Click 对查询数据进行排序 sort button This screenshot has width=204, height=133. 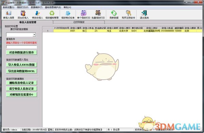(21, 53)
